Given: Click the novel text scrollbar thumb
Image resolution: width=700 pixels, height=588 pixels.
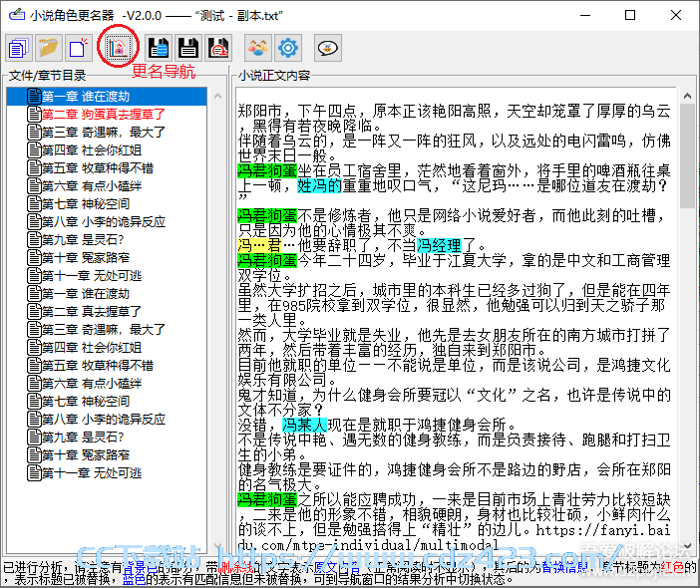Looking at the screenshot, I should pos(687,155).
